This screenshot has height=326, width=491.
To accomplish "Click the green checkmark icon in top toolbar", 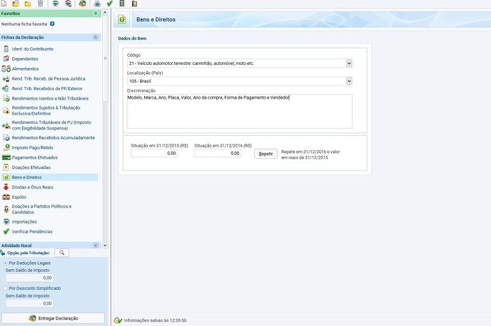I will (x=110, y=3).
